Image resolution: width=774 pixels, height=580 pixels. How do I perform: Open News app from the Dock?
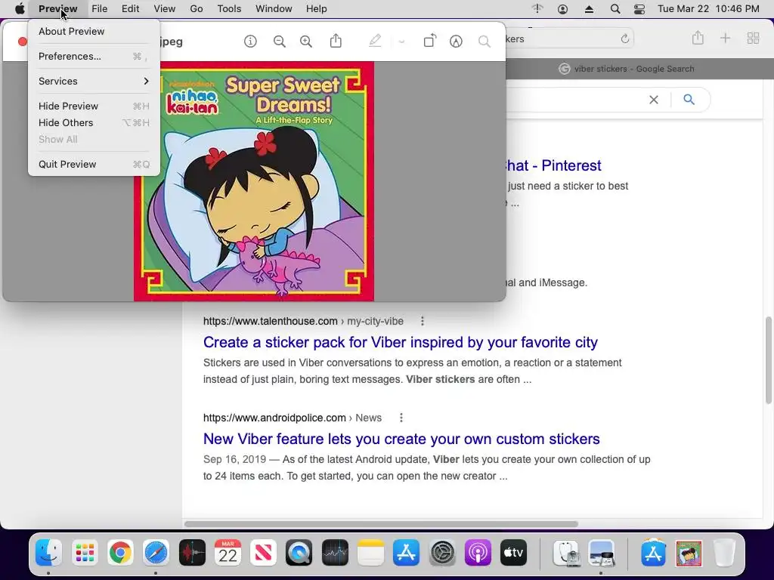(263, 552)
